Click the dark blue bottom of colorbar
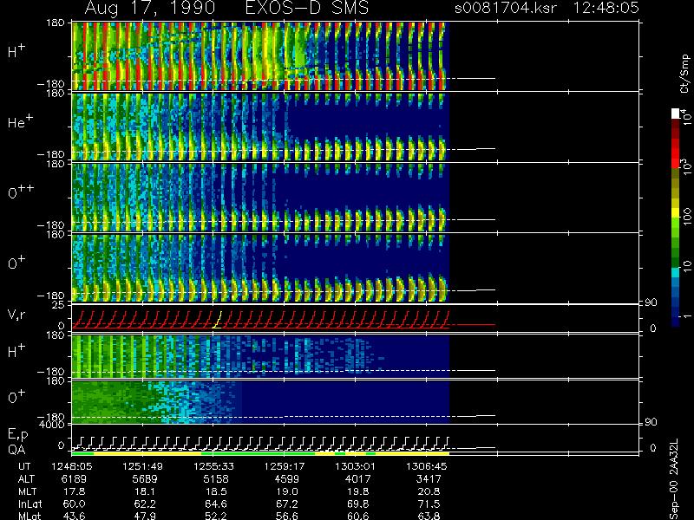This screenshot has width=694, height=520. click(x=675, y=321)
